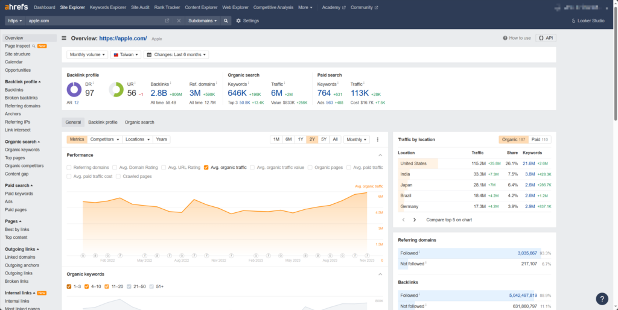The height and width of the screenshot is (310, 618).
Task: Uncheck Avg. organic traffic checkbox
Action: [x=206, y=168]
